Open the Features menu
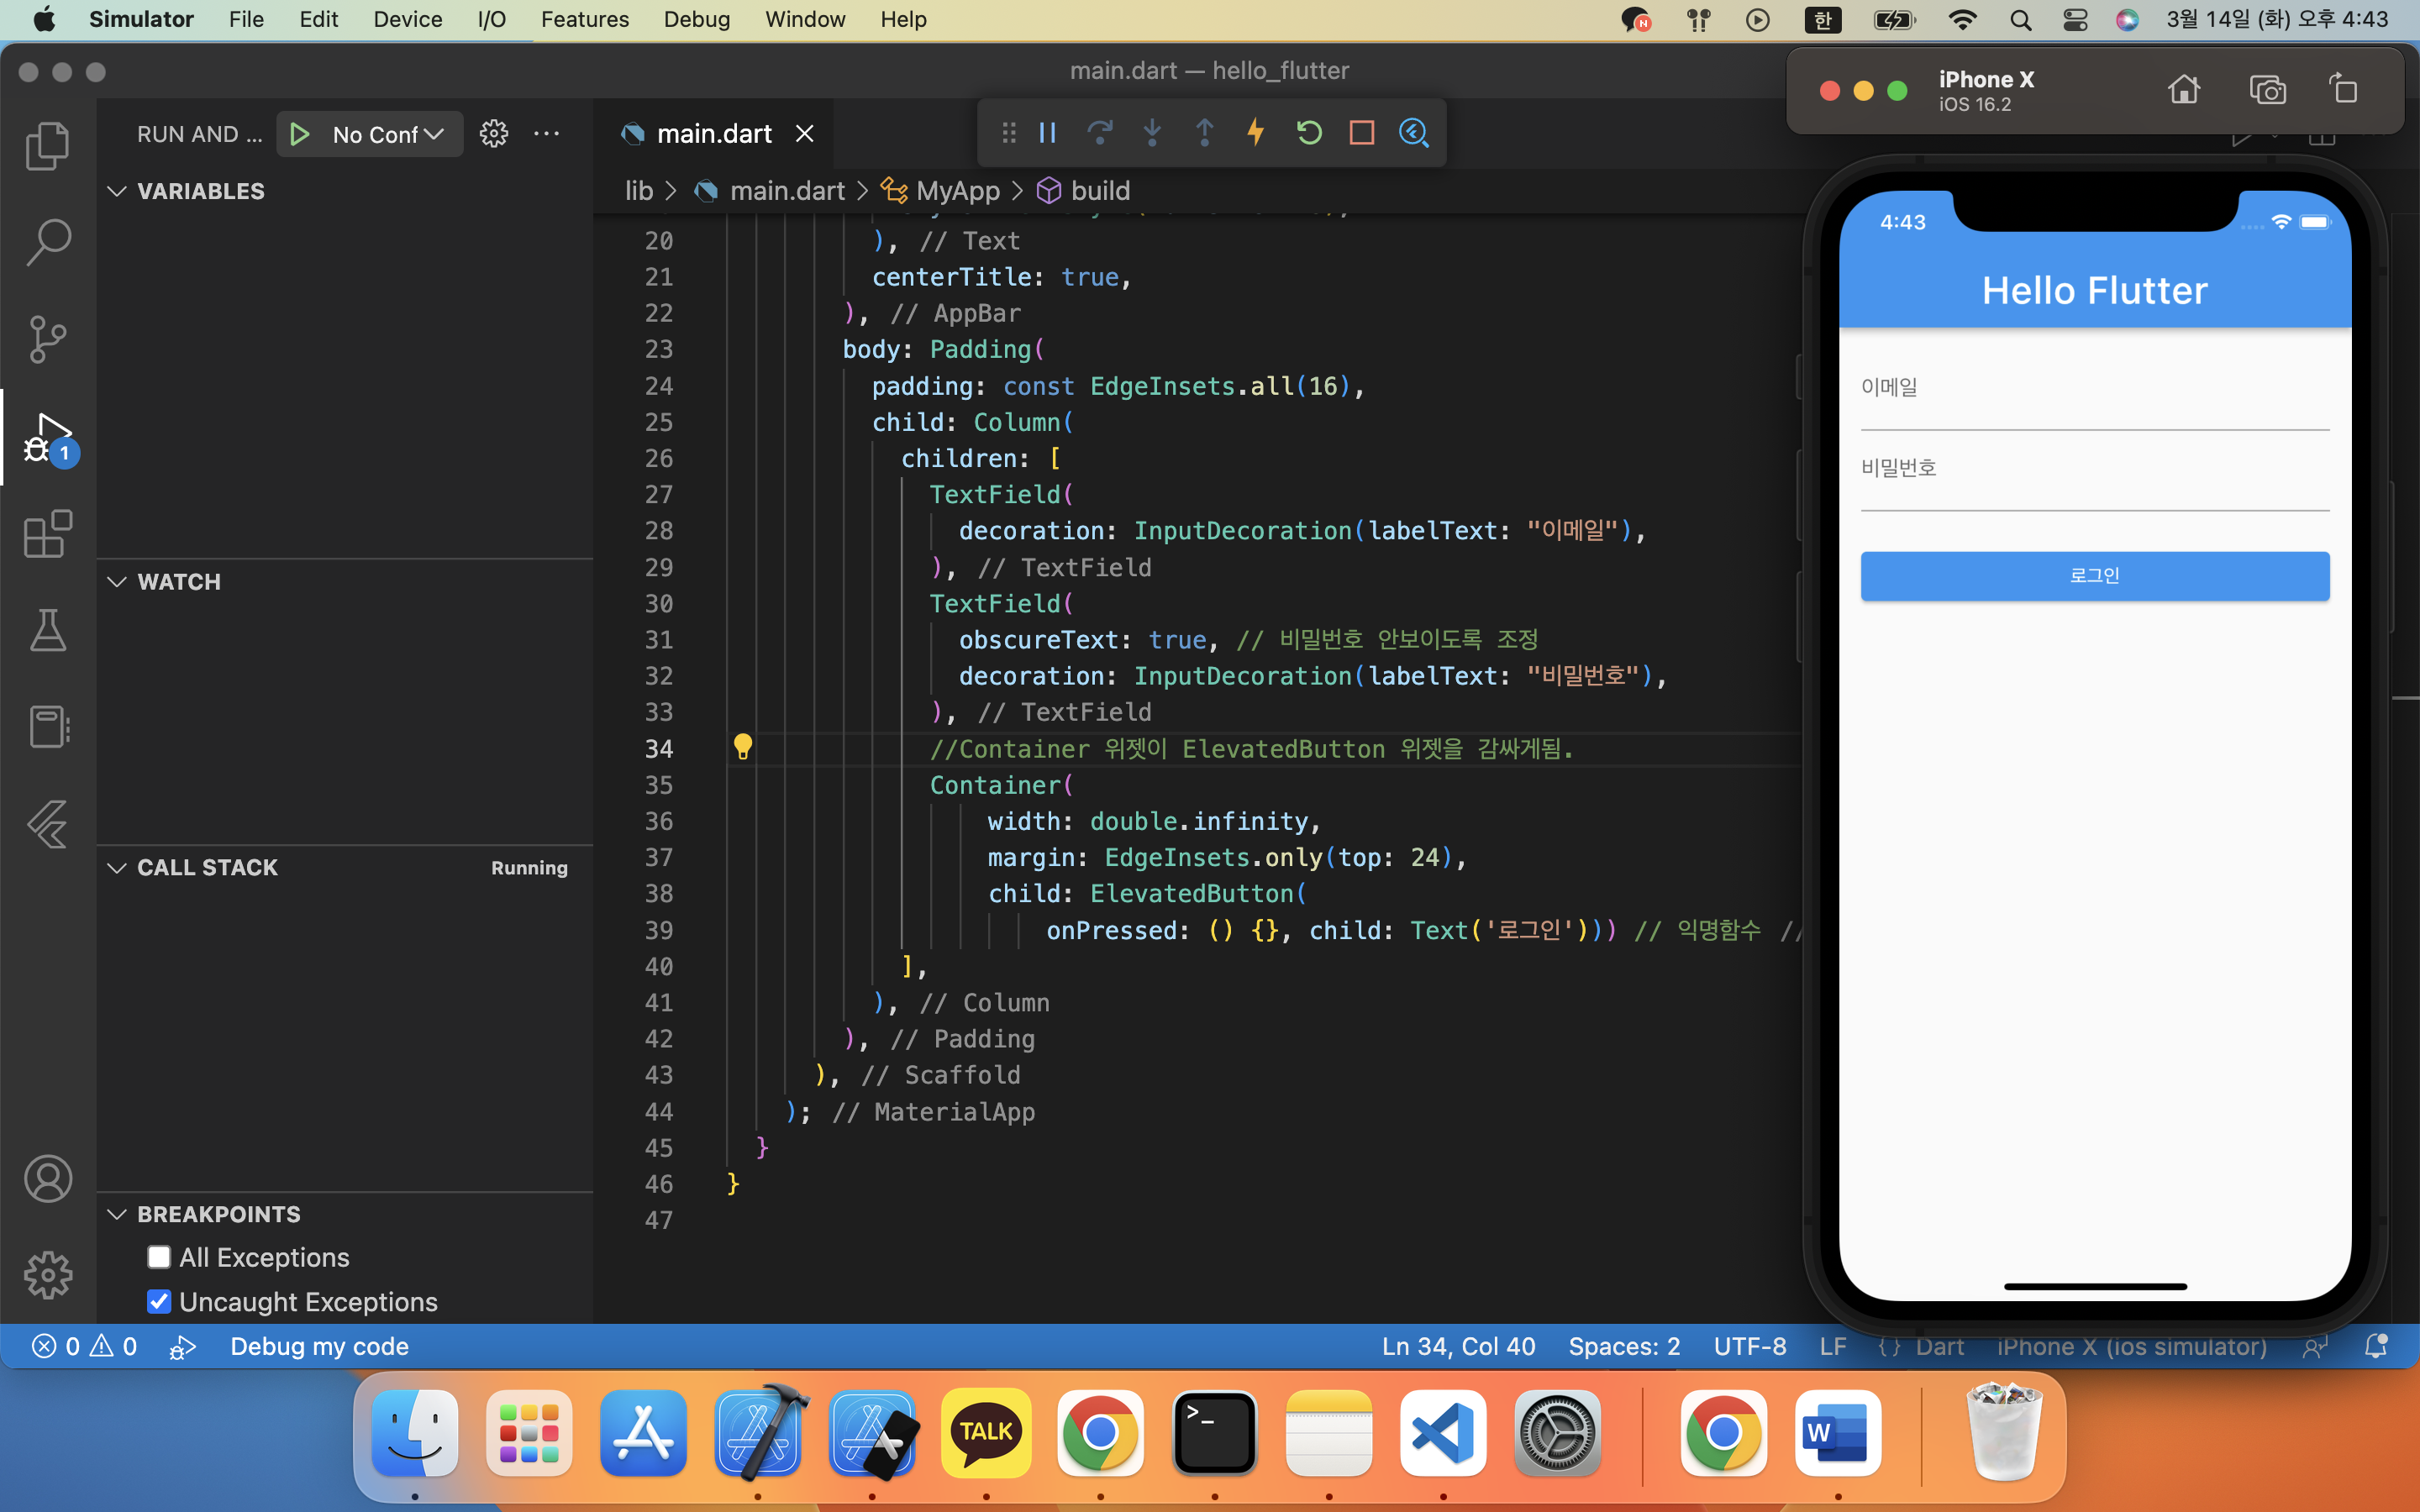Screen dimensions: 2420x1512 584,19
